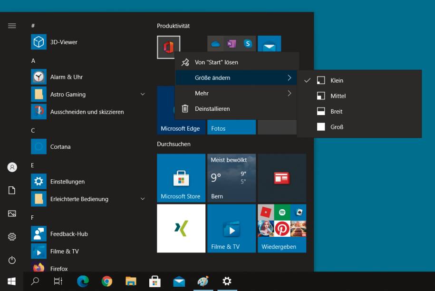The width and height of the screenshot is (435, 291).
Task: Click the power icon in Start sidebar
Action: pos(12,260)
